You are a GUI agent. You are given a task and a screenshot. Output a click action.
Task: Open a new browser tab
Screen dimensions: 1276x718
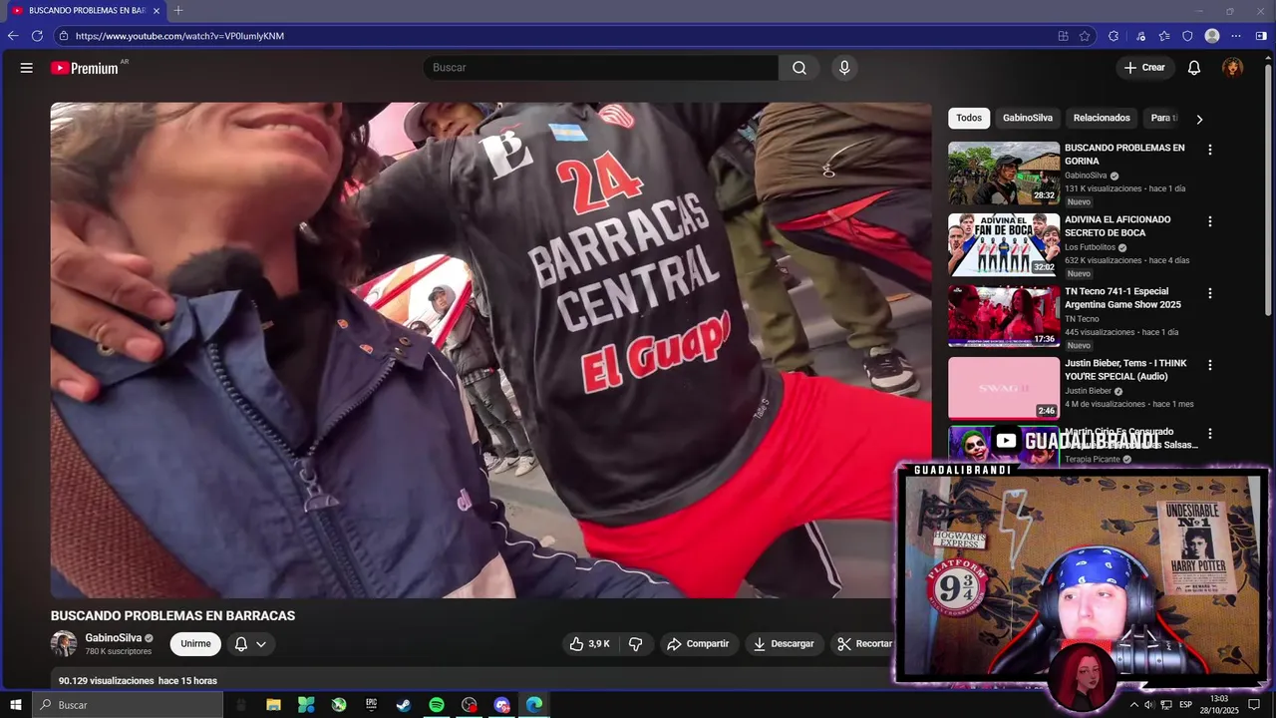click(x=178, y=11)
